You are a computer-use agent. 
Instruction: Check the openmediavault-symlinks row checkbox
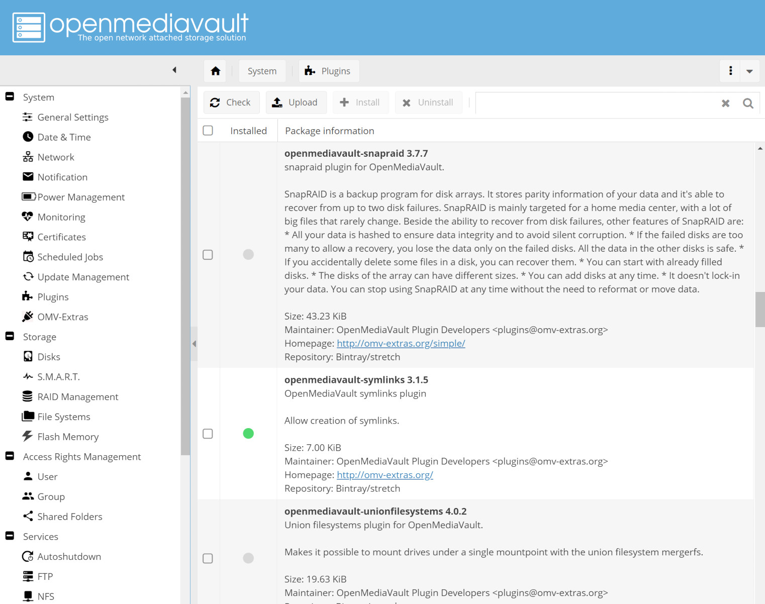208,434
